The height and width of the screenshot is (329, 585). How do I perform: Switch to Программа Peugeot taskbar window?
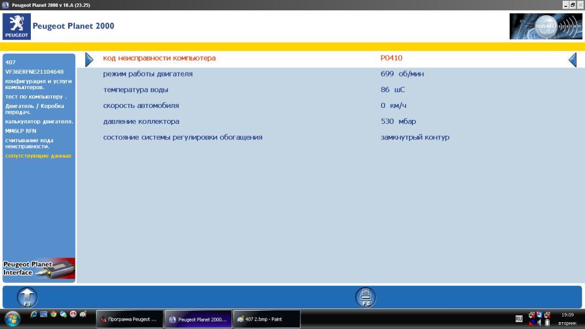click(x=130, y=319)
